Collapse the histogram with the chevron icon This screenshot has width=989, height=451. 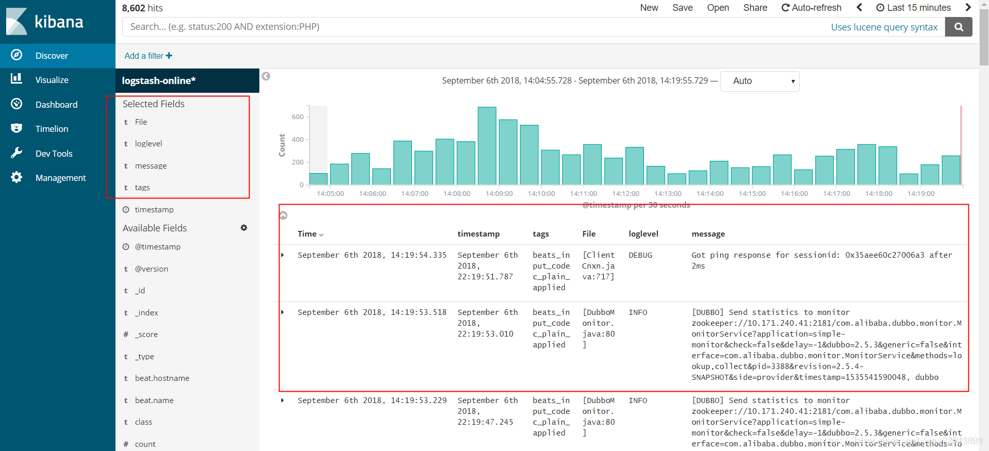click(283, 215)
